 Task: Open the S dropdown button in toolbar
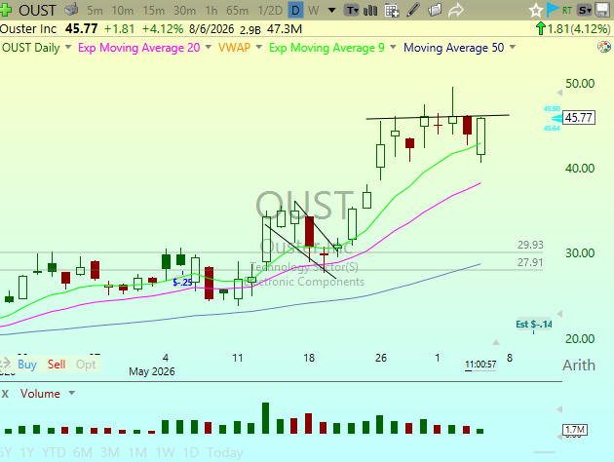tap(585, 10)
